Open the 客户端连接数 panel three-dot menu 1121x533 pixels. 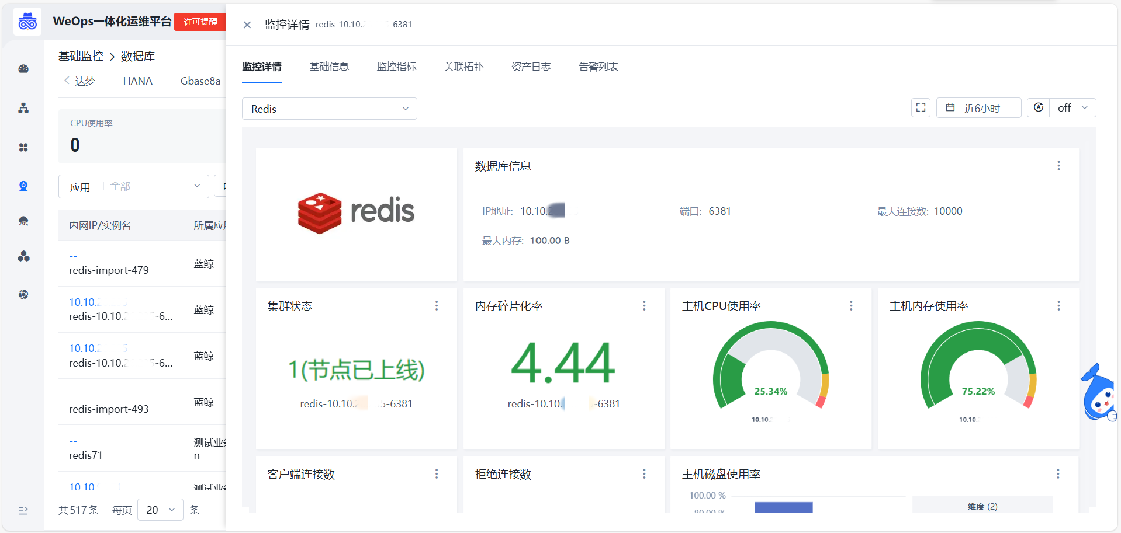(x=437, y=474)
